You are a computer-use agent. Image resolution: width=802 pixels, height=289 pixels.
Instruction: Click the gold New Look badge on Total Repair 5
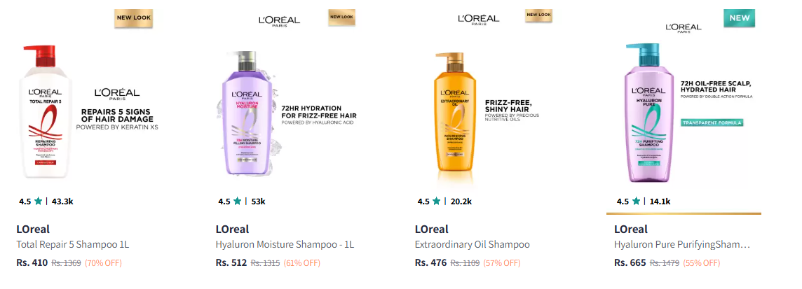133,18
